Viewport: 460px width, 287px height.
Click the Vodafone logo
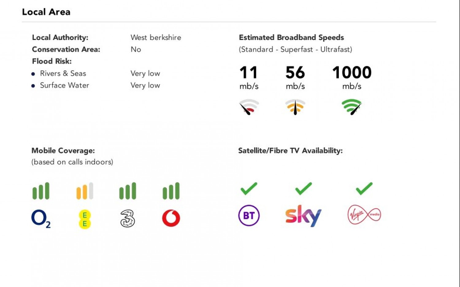171,218
